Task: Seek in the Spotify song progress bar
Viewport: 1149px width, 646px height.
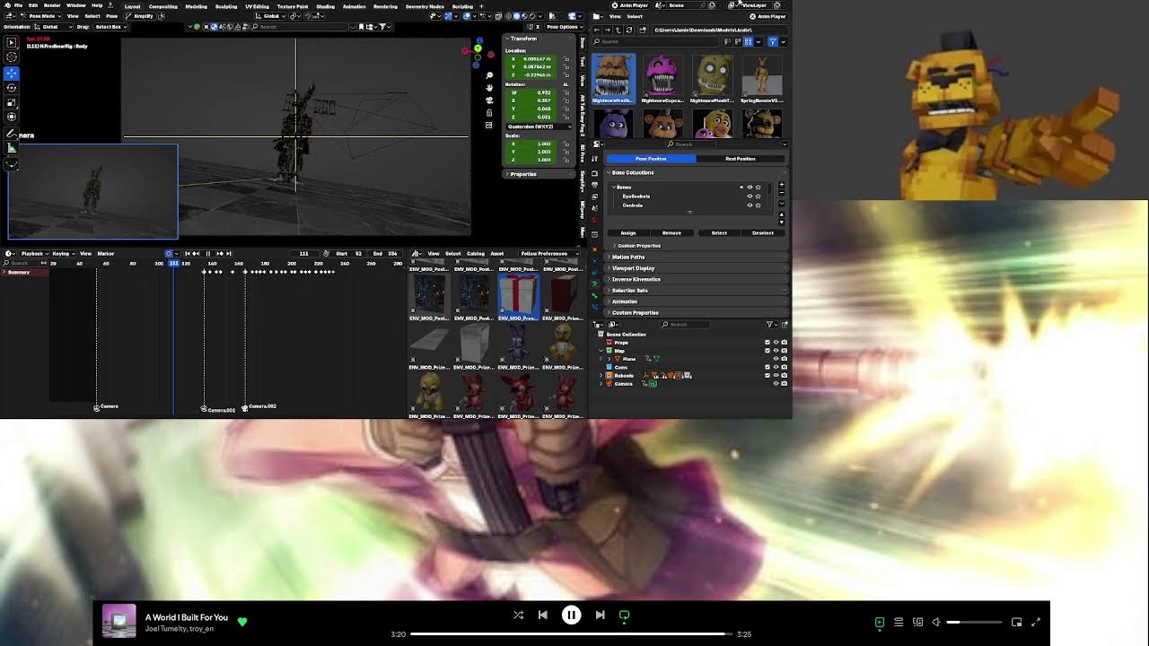Action: pos(571,634)
